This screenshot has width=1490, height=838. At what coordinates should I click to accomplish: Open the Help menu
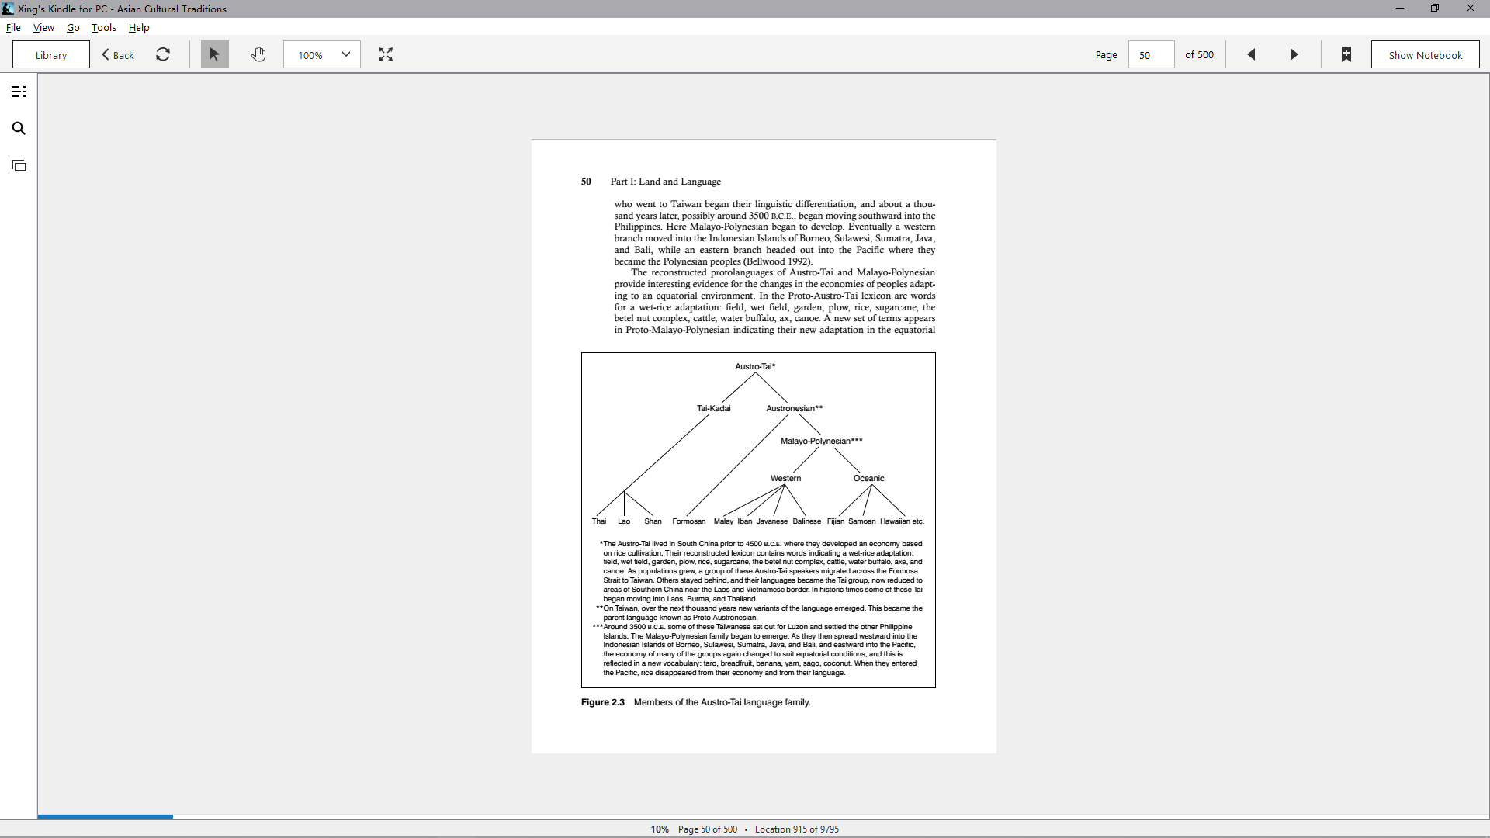point(139,27)
